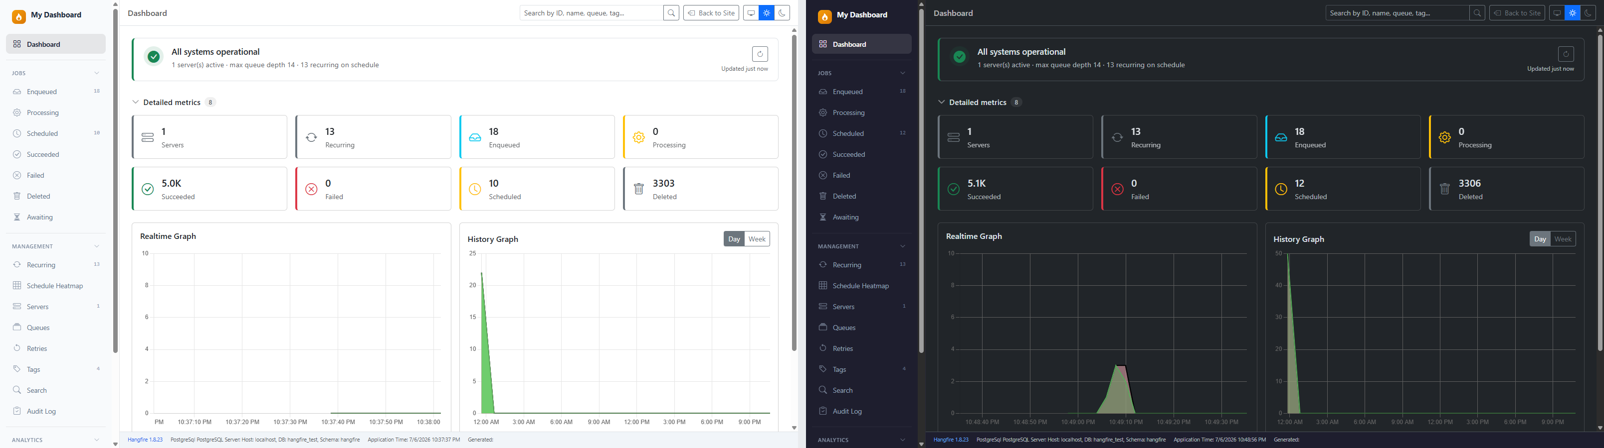This screenshot has height=448, width=1604.
Task: Open Hangfire 1.8.23 link in dark footer
Action: 951,440
